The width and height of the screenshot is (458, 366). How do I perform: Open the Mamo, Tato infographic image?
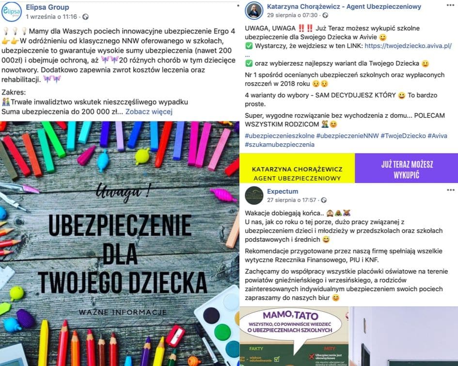[x=294, y=336]
